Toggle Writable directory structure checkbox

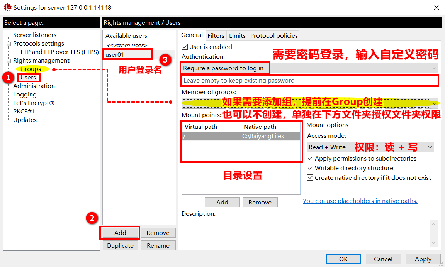pyautogui.click(x=311, y=168)
